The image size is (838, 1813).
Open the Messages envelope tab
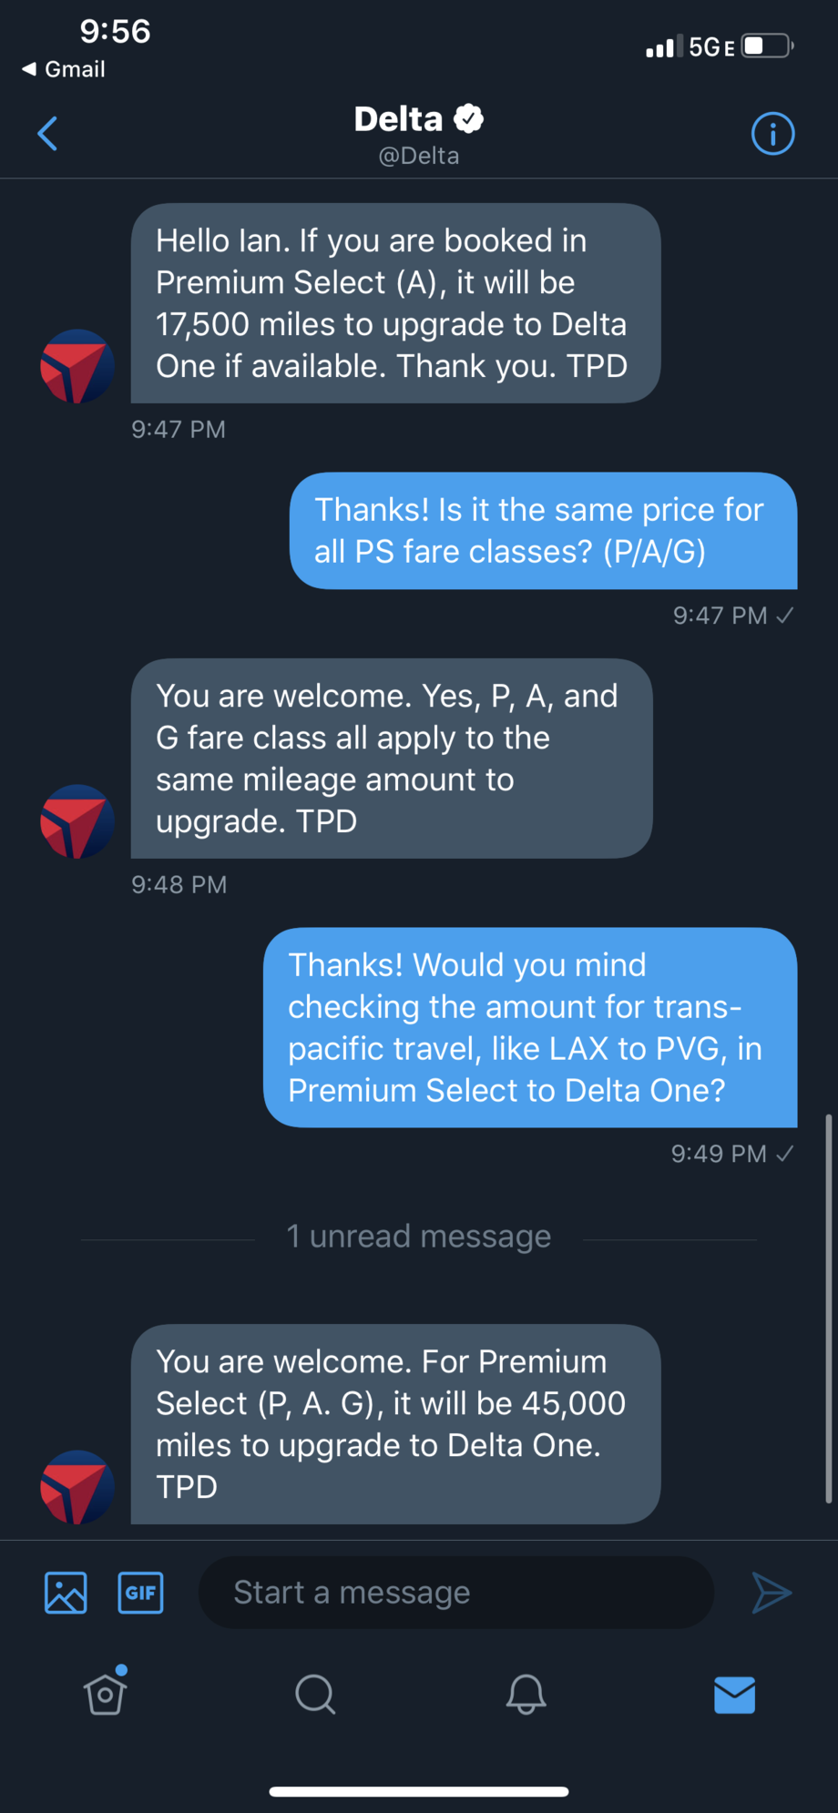point(735,1695)
